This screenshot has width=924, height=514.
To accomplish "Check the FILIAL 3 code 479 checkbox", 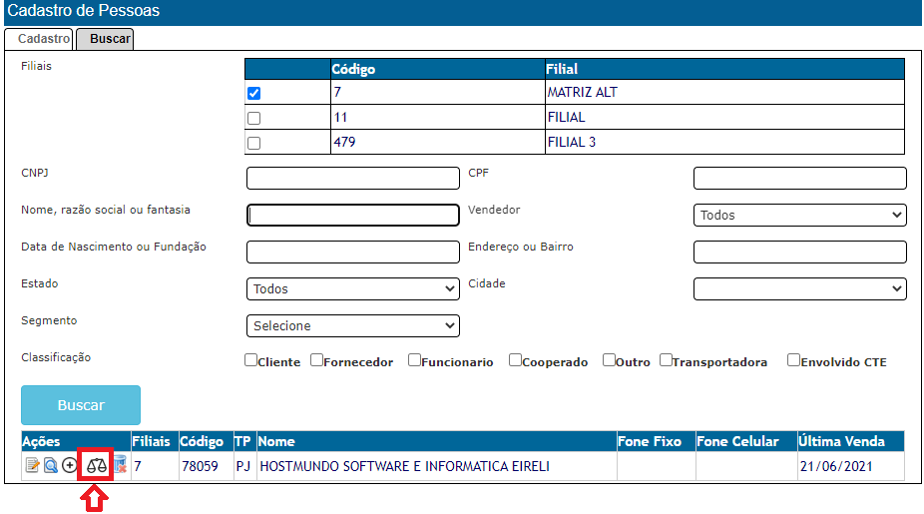I will pos(254,143).
